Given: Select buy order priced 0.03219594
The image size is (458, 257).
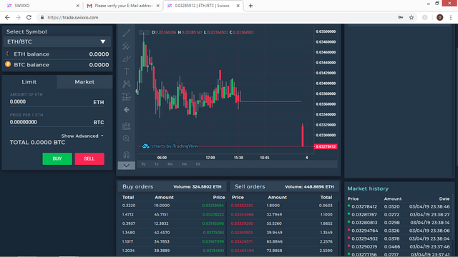Looking at the screenshot, I should click(x=171, y=206).
